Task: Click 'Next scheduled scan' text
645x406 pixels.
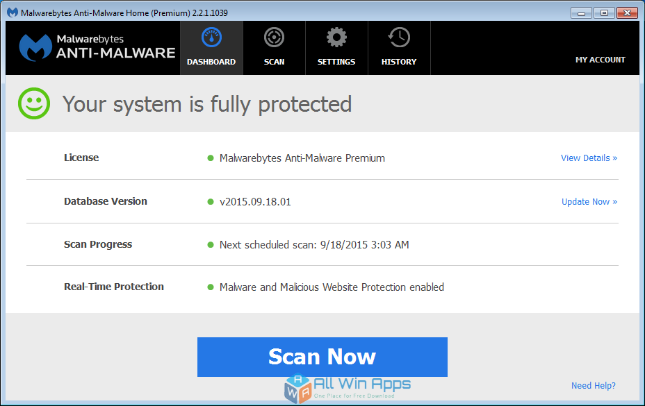Action: (314, 245)
